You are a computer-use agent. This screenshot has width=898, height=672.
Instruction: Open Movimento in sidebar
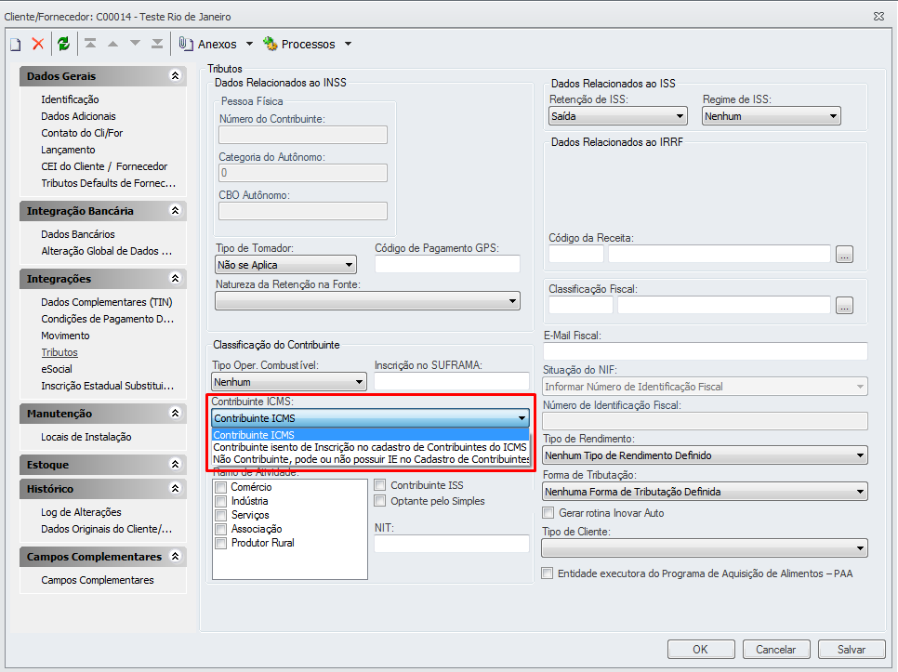[x=65, y=336]
